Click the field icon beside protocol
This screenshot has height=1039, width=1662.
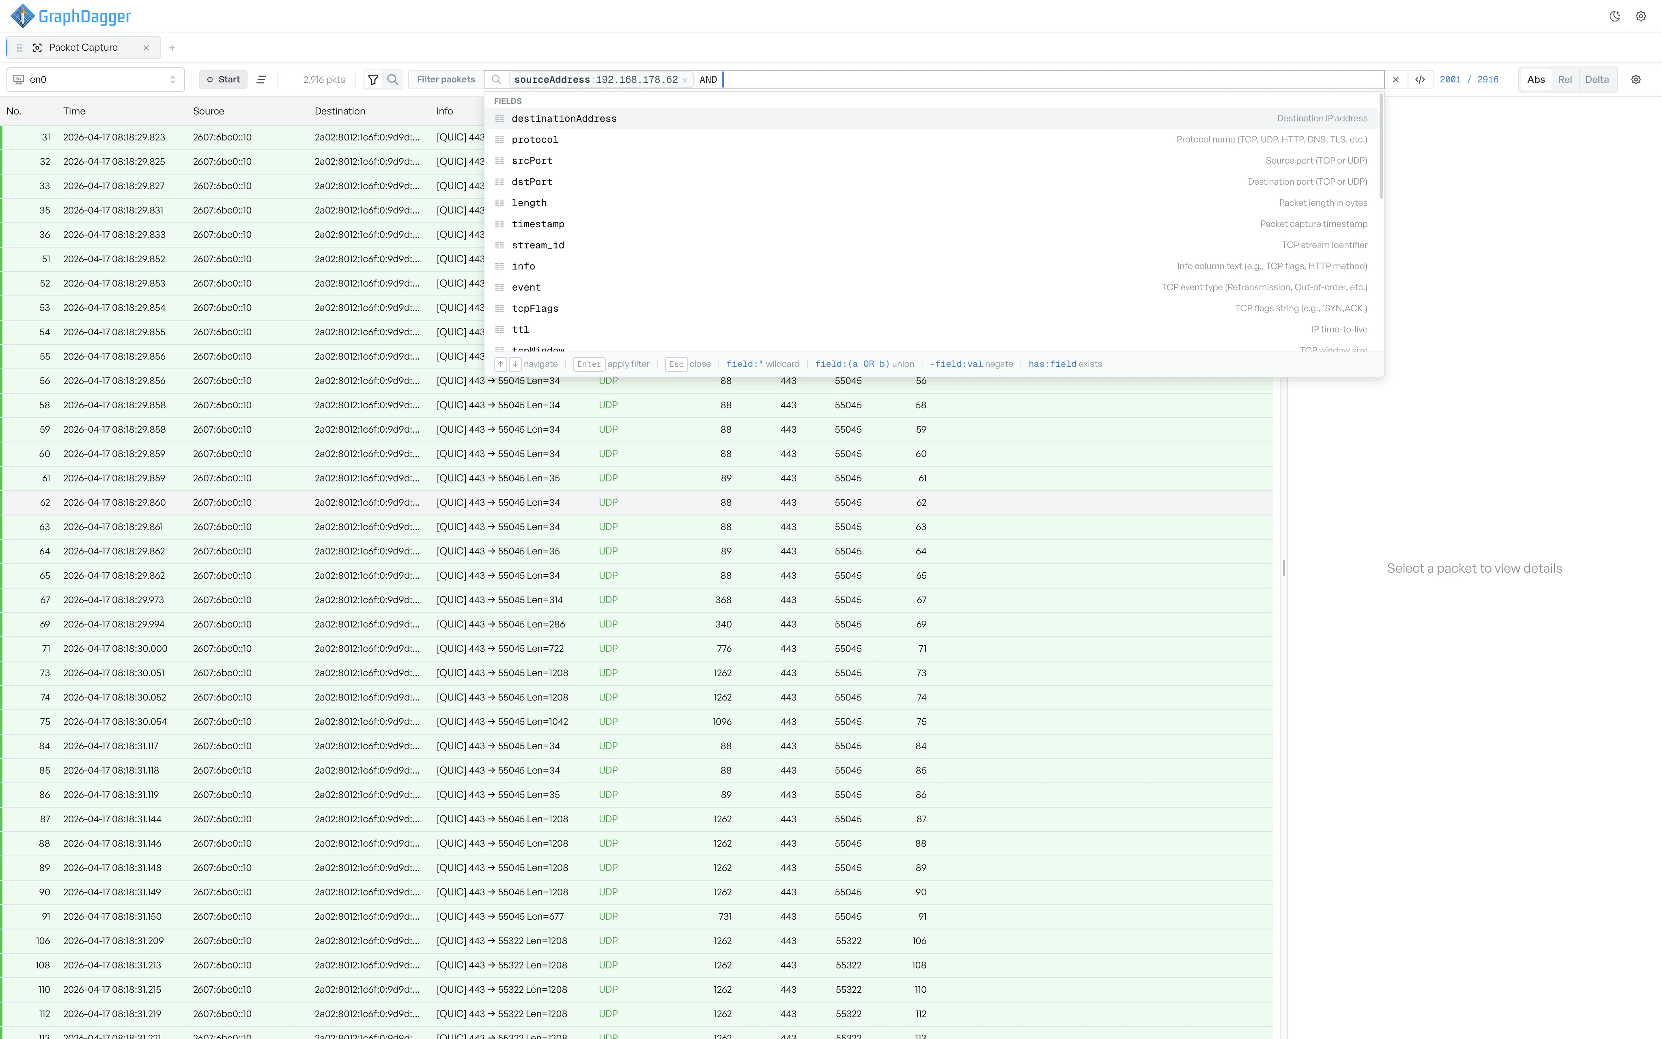(500, 140)
